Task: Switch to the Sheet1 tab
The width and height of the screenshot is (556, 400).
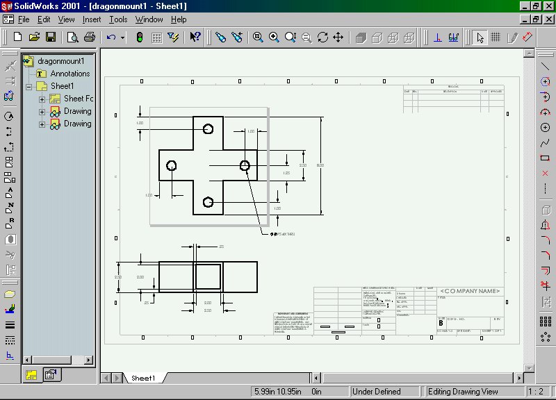Action: point(144,378)
